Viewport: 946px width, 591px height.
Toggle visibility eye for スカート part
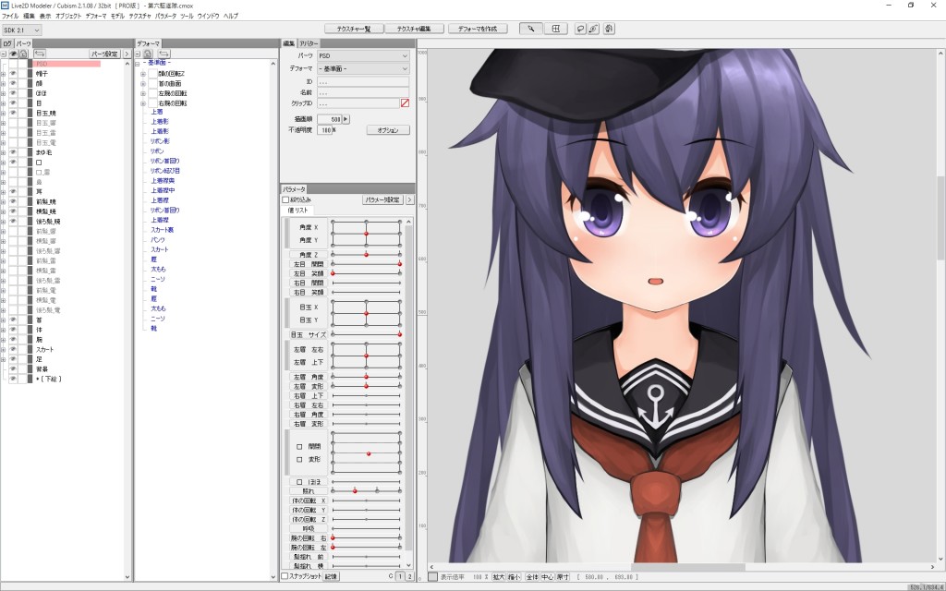click(x=13, y=349)
